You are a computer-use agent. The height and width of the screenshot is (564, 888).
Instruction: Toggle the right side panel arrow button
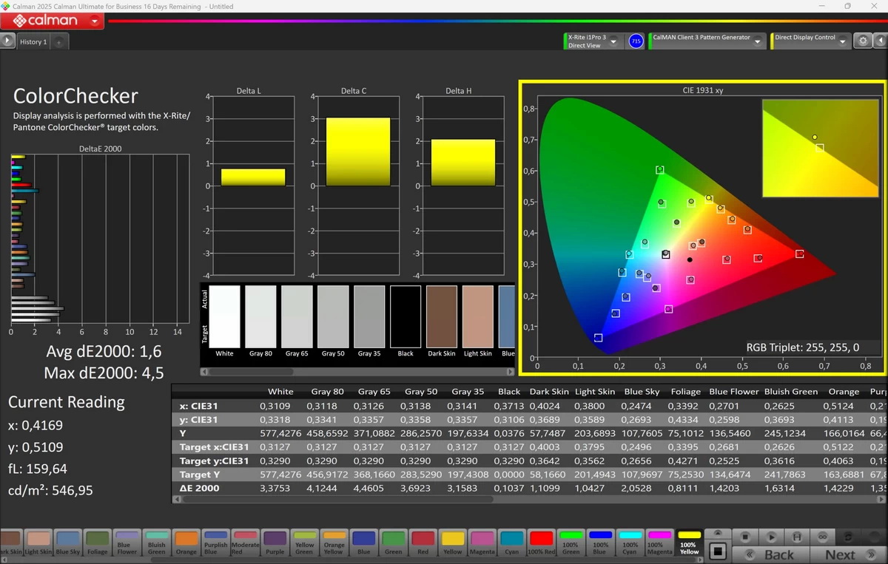(881, 41)
